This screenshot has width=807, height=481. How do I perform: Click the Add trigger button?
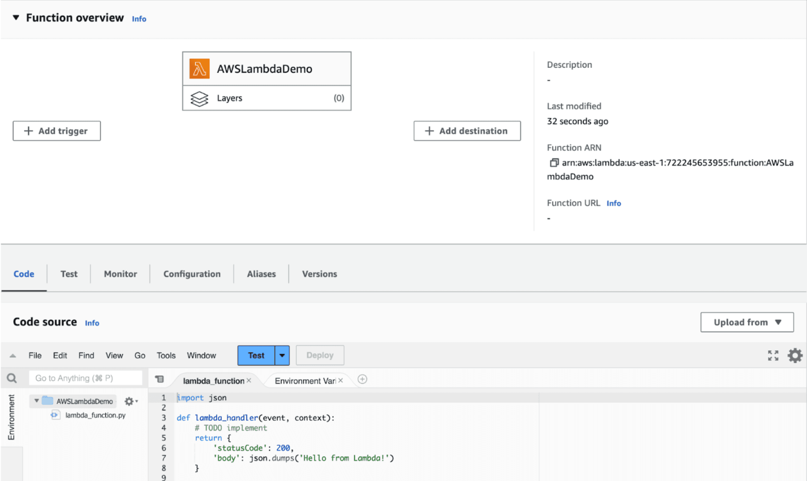tap(57, 131)
